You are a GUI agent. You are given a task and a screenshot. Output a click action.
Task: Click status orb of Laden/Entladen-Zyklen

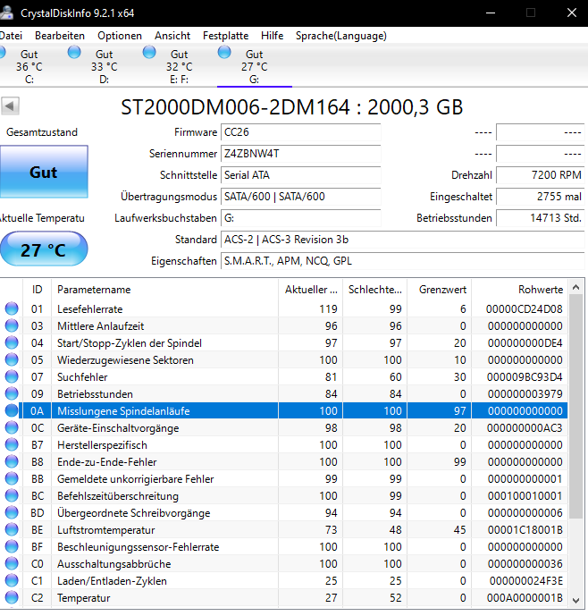(12, 580)
